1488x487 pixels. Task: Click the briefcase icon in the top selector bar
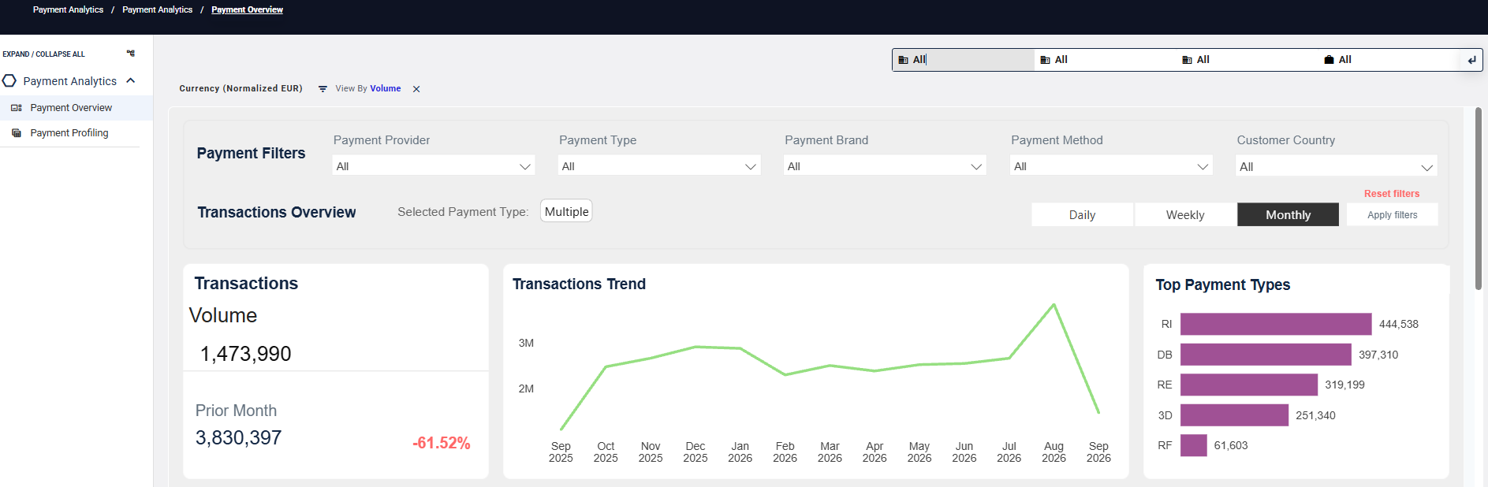click(1329, 60)
